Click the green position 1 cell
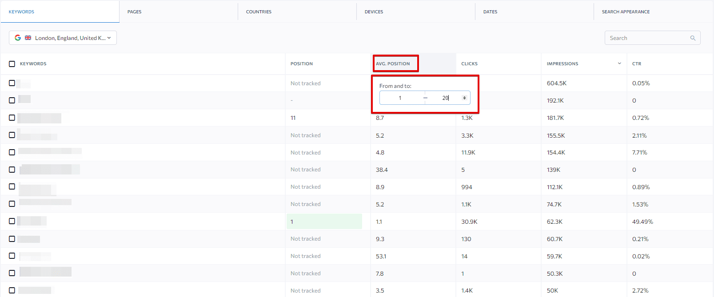Image resolution: width=714 pixels, height=297 pixels. tap(324, 222)
